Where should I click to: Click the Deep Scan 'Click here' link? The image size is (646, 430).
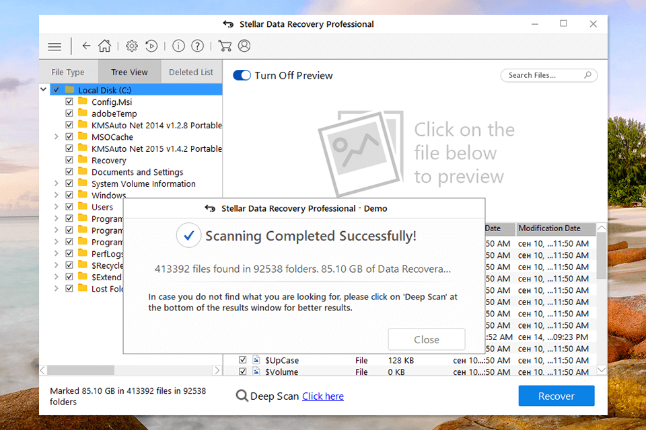[322, 396]
